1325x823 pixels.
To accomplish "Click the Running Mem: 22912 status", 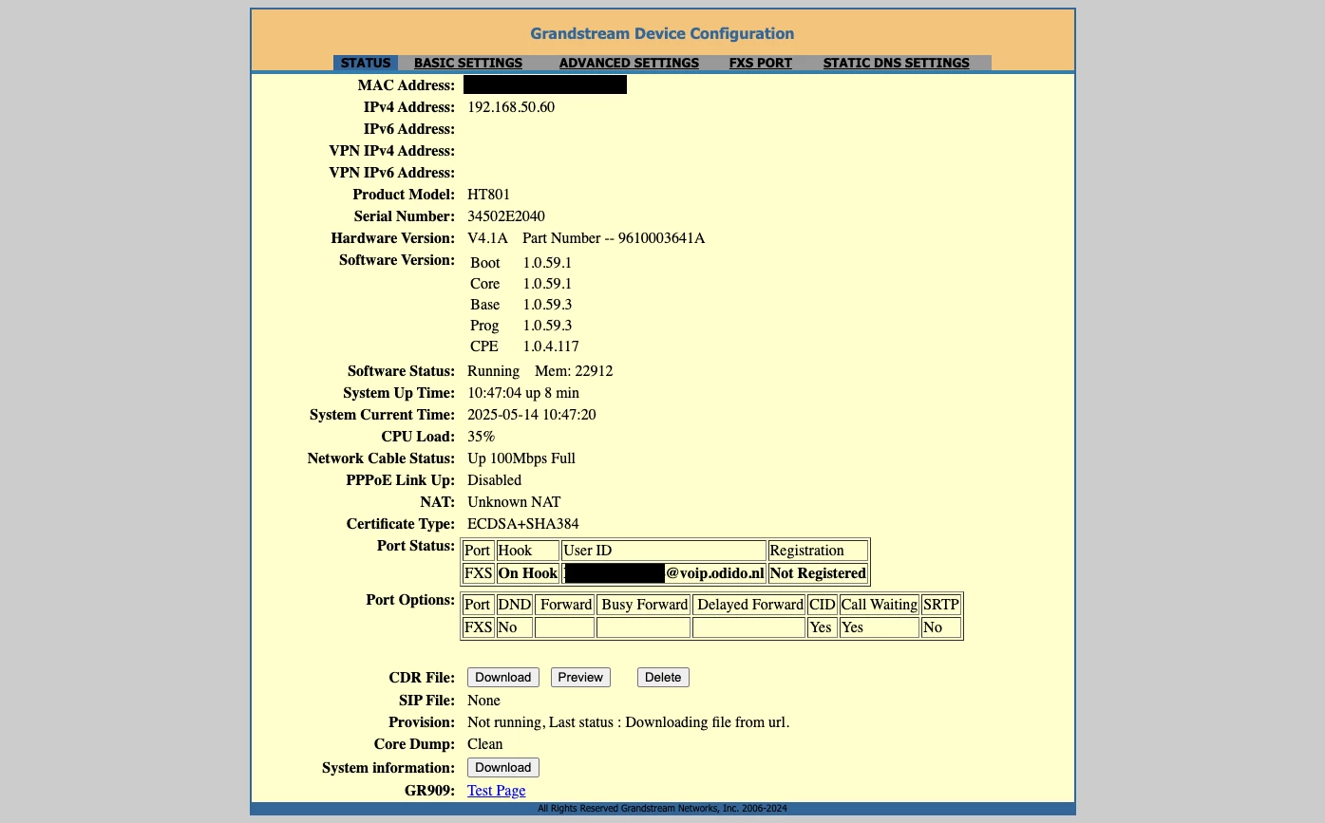I will [x=539, y=370].
